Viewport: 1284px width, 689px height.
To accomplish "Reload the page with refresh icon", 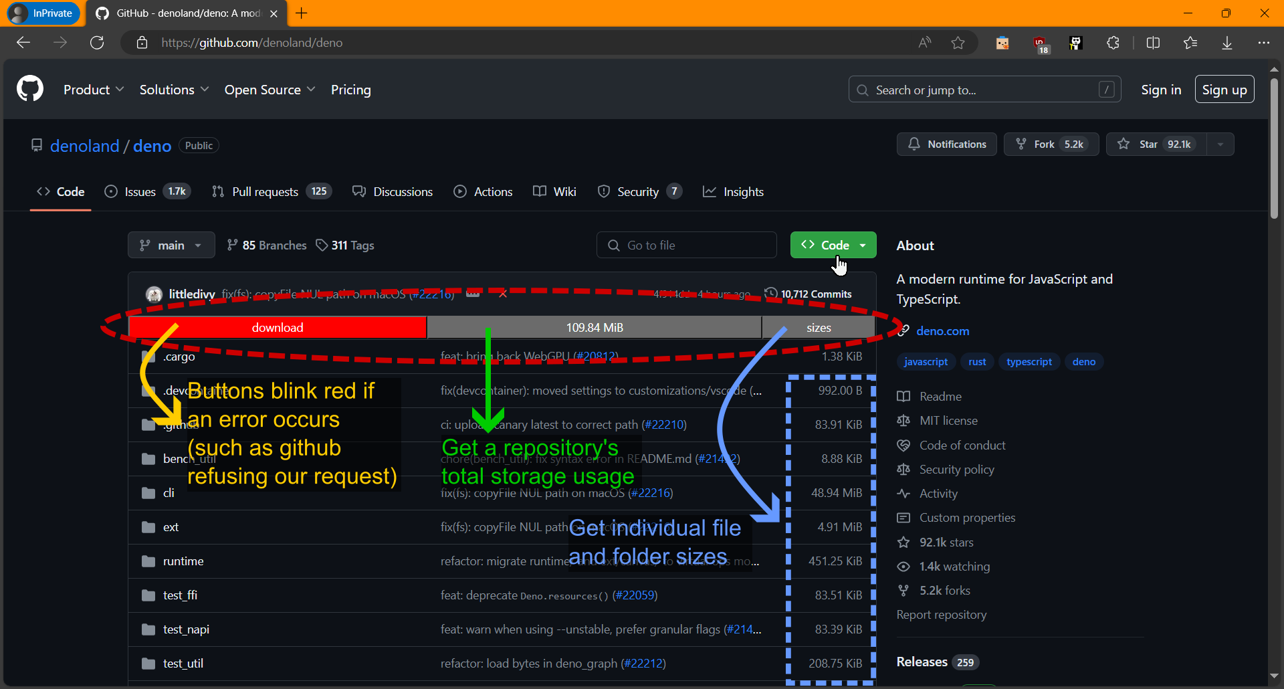I will pos(97,43).
